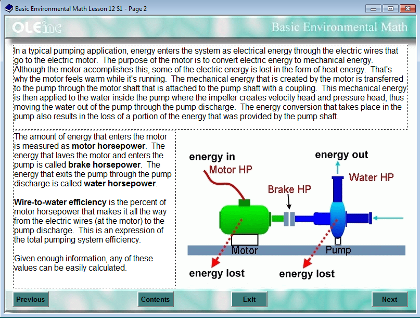Return to the previous page
This screenshot has width=420, height=318.
30,299
